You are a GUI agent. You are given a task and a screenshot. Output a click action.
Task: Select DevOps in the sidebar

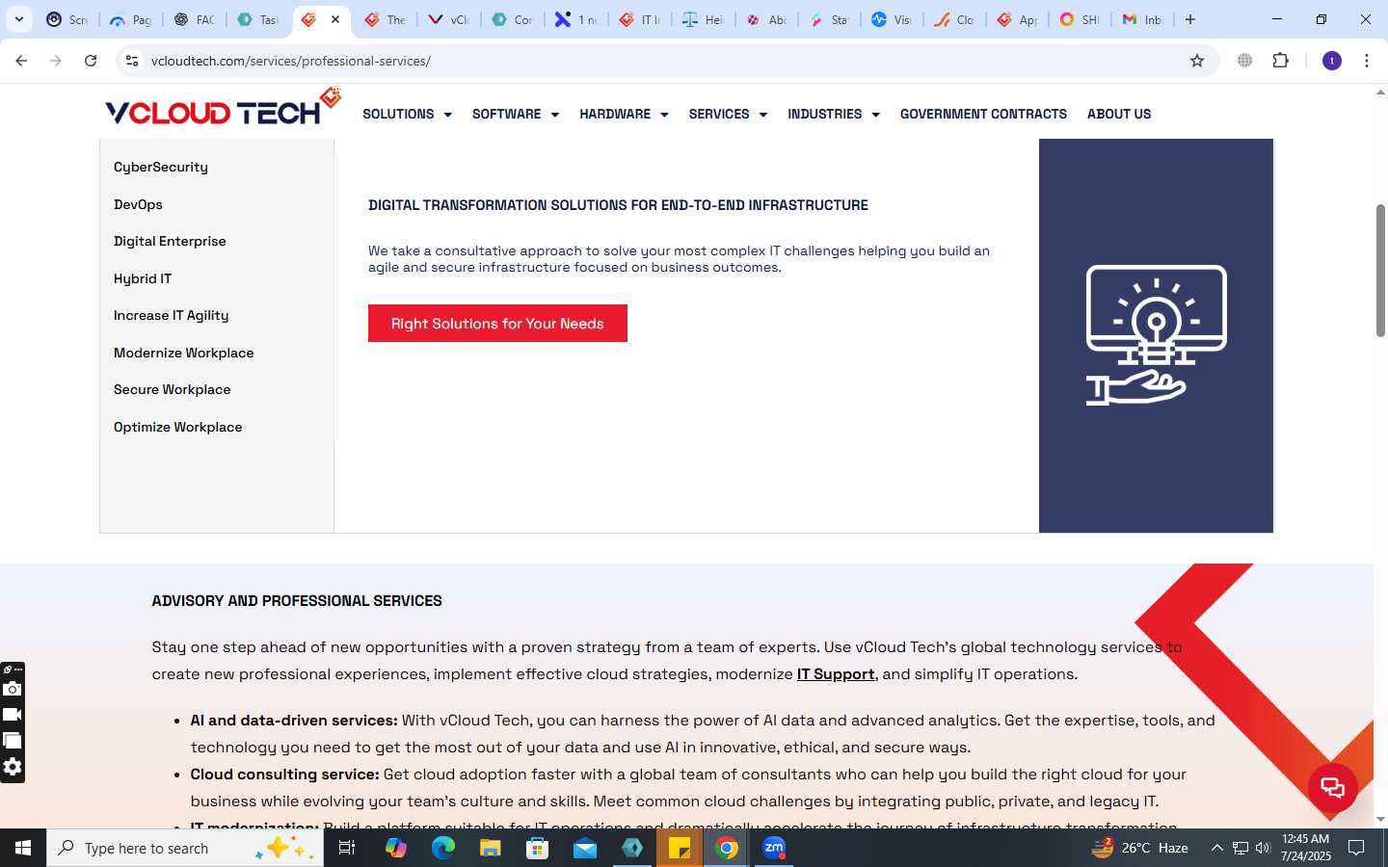(138, 204)
